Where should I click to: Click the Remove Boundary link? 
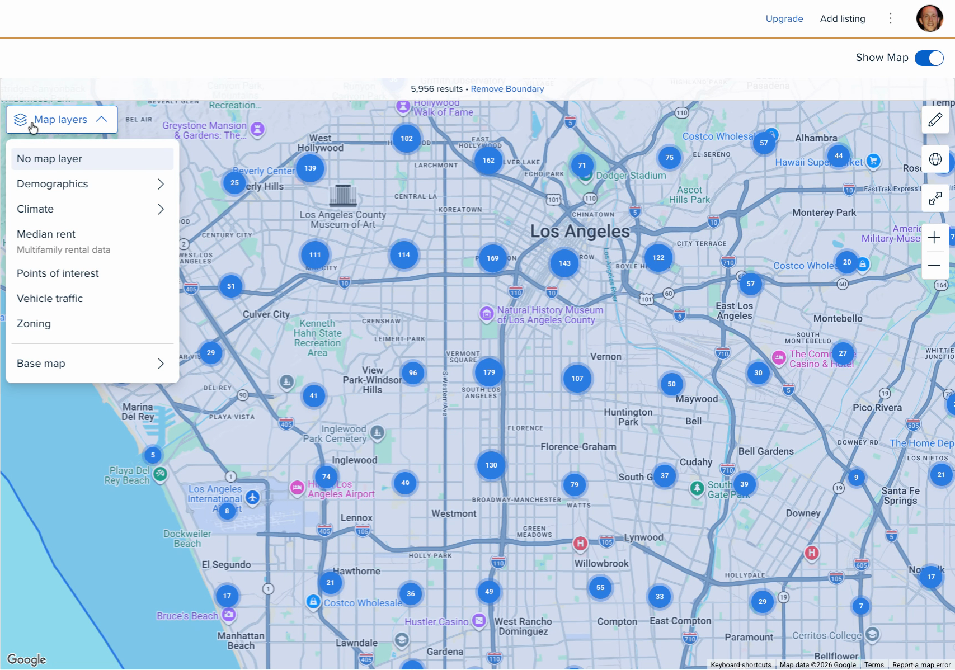click(507, 89)
